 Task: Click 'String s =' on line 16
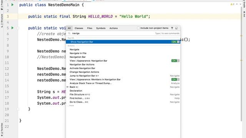48,92
